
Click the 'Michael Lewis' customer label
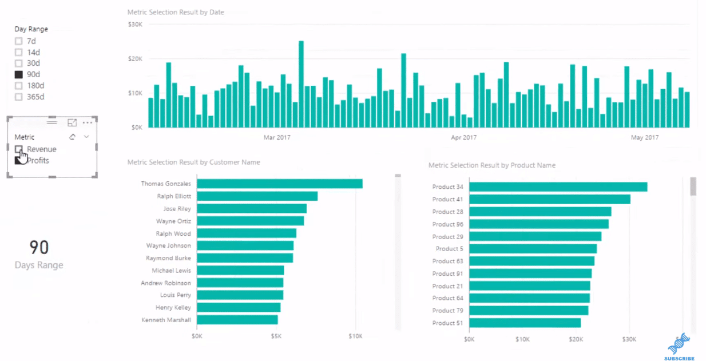[x=172, y=270]
